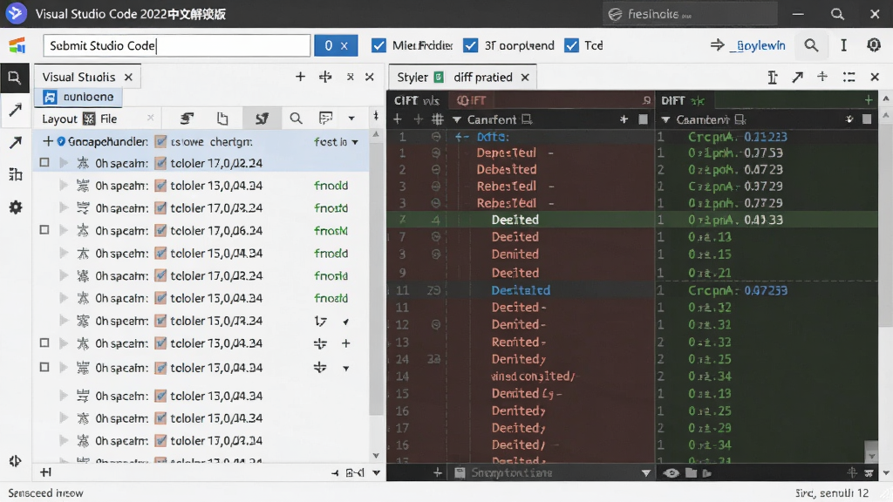
Task: Select the diff pratied tab
Action: click(483, 78)
